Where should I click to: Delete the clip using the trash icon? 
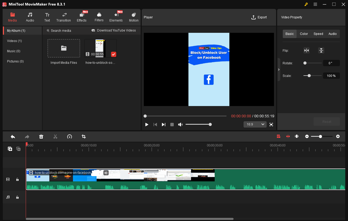[41, 136]
